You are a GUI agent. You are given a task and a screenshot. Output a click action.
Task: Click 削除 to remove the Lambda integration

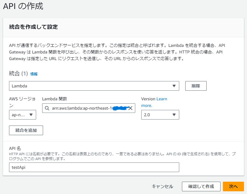click(x=196, y=86)
